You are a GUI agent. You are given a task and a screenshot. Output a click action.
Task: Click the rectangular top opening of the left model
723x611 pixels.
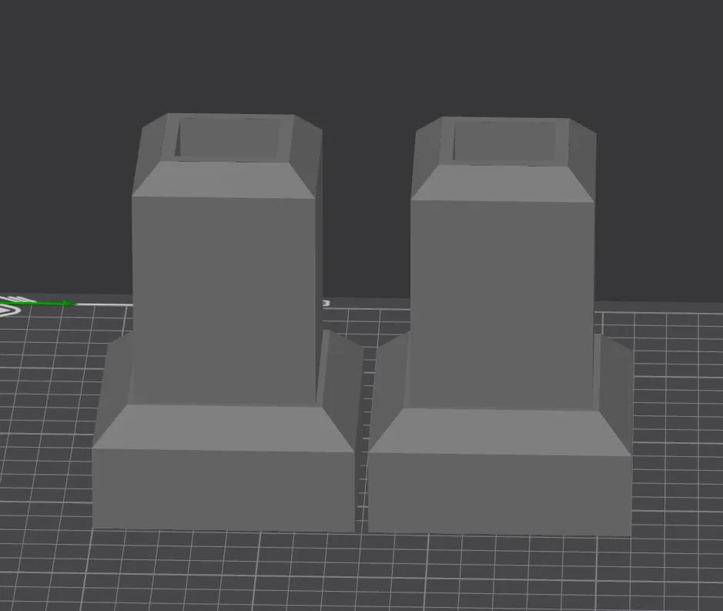[x=229, y=139]
